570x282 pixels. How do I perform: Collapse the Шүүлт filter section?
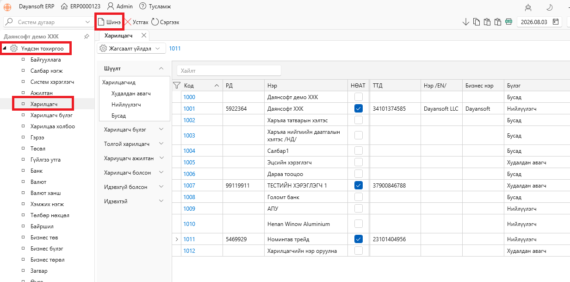[161, 69]
